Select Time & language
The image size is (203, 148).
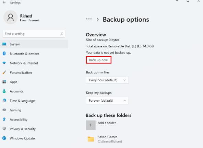(34, 101)
